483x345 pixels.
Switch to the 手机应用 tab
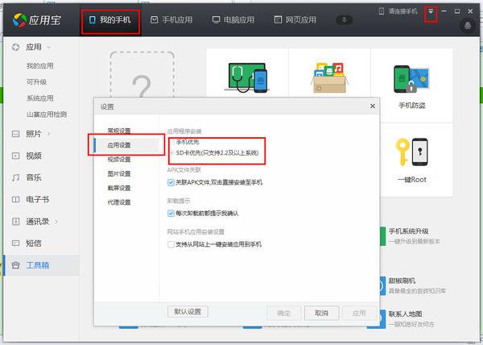tap(171, 20)
